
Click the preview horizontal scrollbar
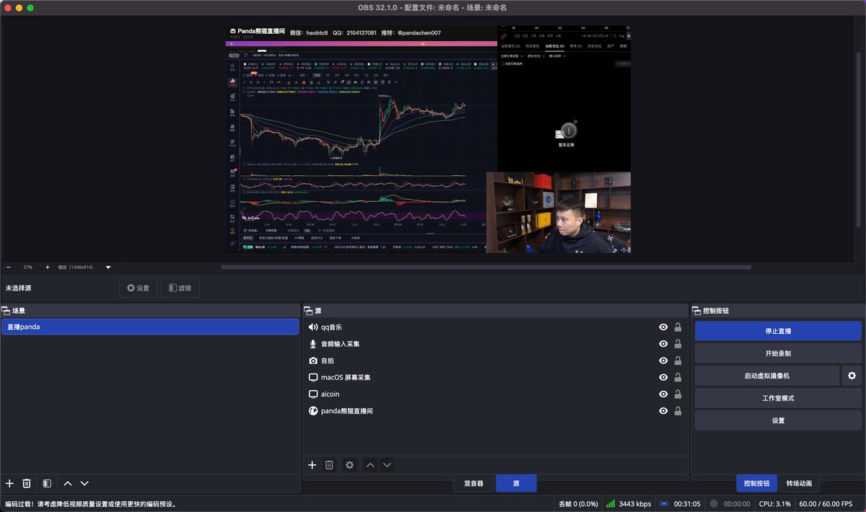[x=485, y=267]
